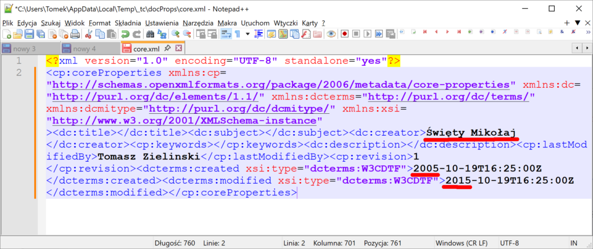
Task: Toggle show all characters pilcrow icon
Action: (237, 34)
